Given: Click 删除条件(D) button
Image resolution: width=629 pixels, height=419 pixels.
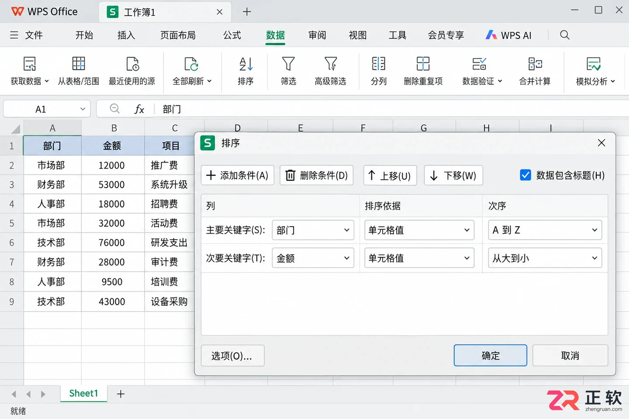Looking at the screenshot, I should click(317, 175).
